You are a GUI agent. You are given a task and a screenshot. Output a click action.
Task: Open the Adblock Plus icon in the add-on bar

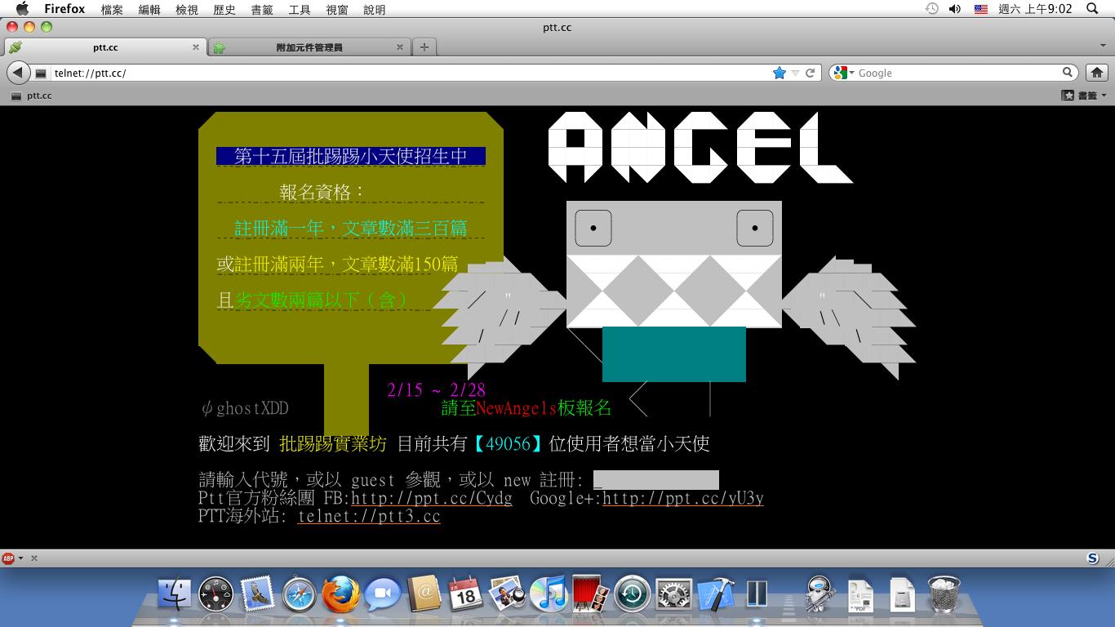(8, 558)
